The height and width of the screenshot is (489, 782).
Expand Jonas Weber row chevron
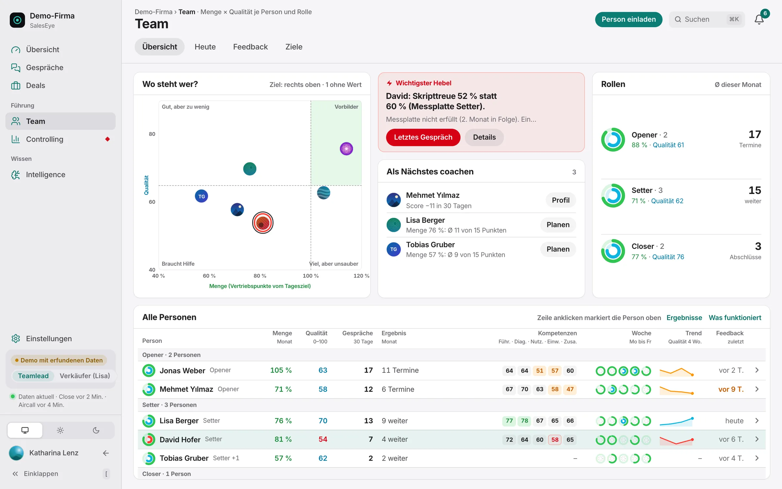tap(757, 370)
